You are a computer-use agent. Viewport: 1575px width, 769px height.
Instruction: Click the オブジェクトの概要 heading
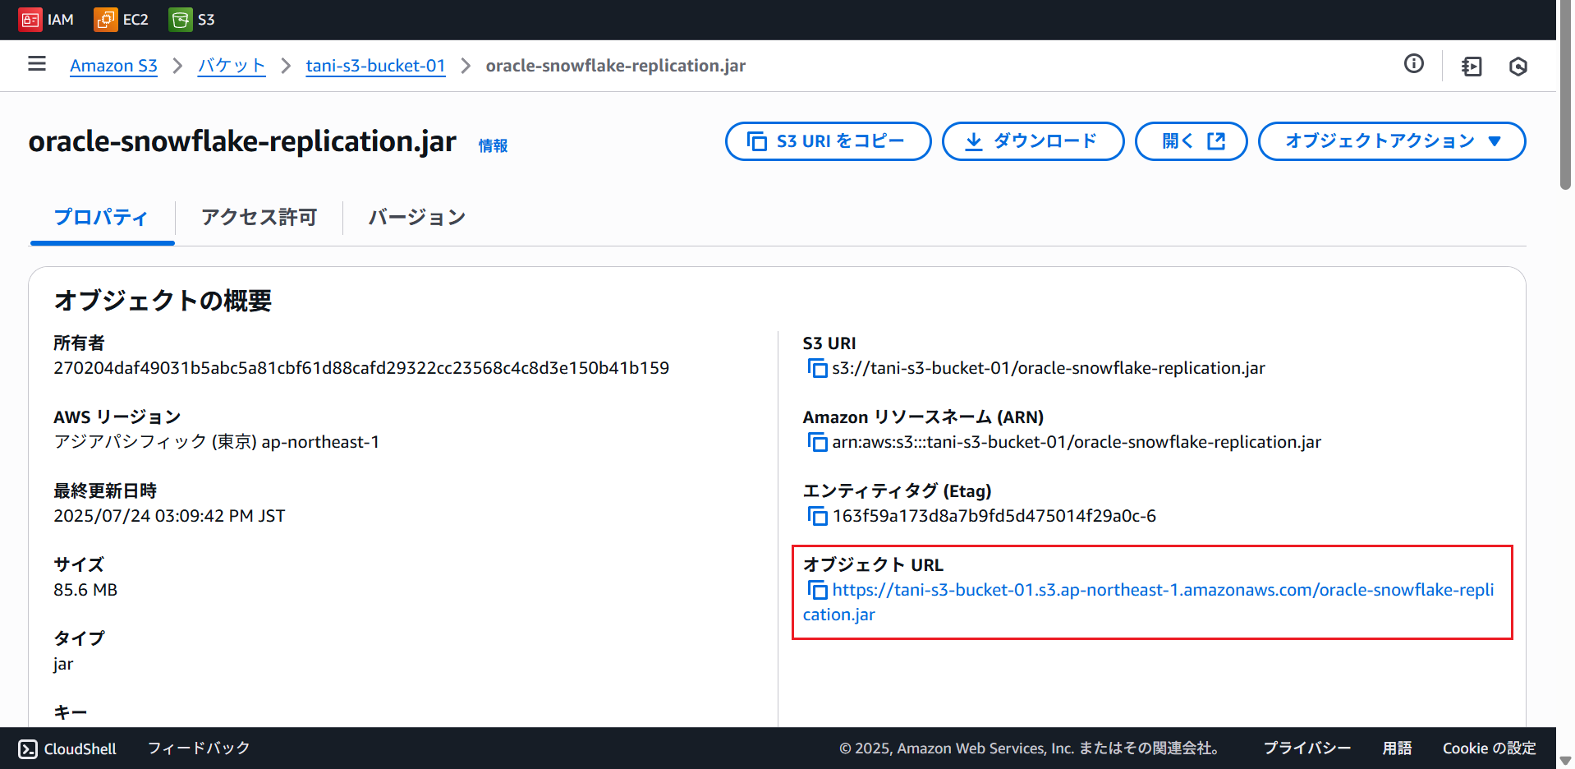(163, 301)
